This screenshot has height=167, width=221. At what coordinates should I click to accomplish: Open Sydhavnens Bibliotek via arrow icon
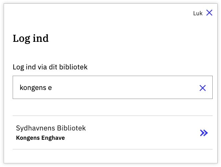click(x=204, y=133)
